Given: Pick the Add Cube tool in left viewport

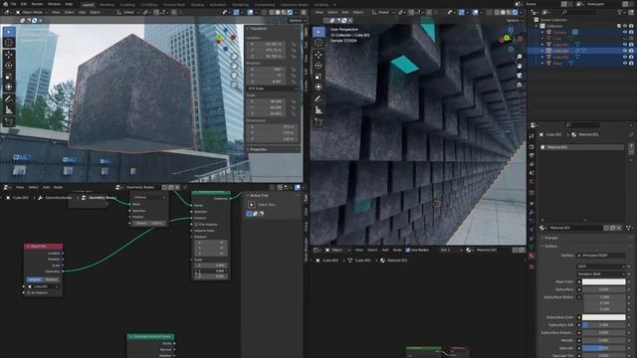Looking at the screenshot, I should click(x=9, y=121).
